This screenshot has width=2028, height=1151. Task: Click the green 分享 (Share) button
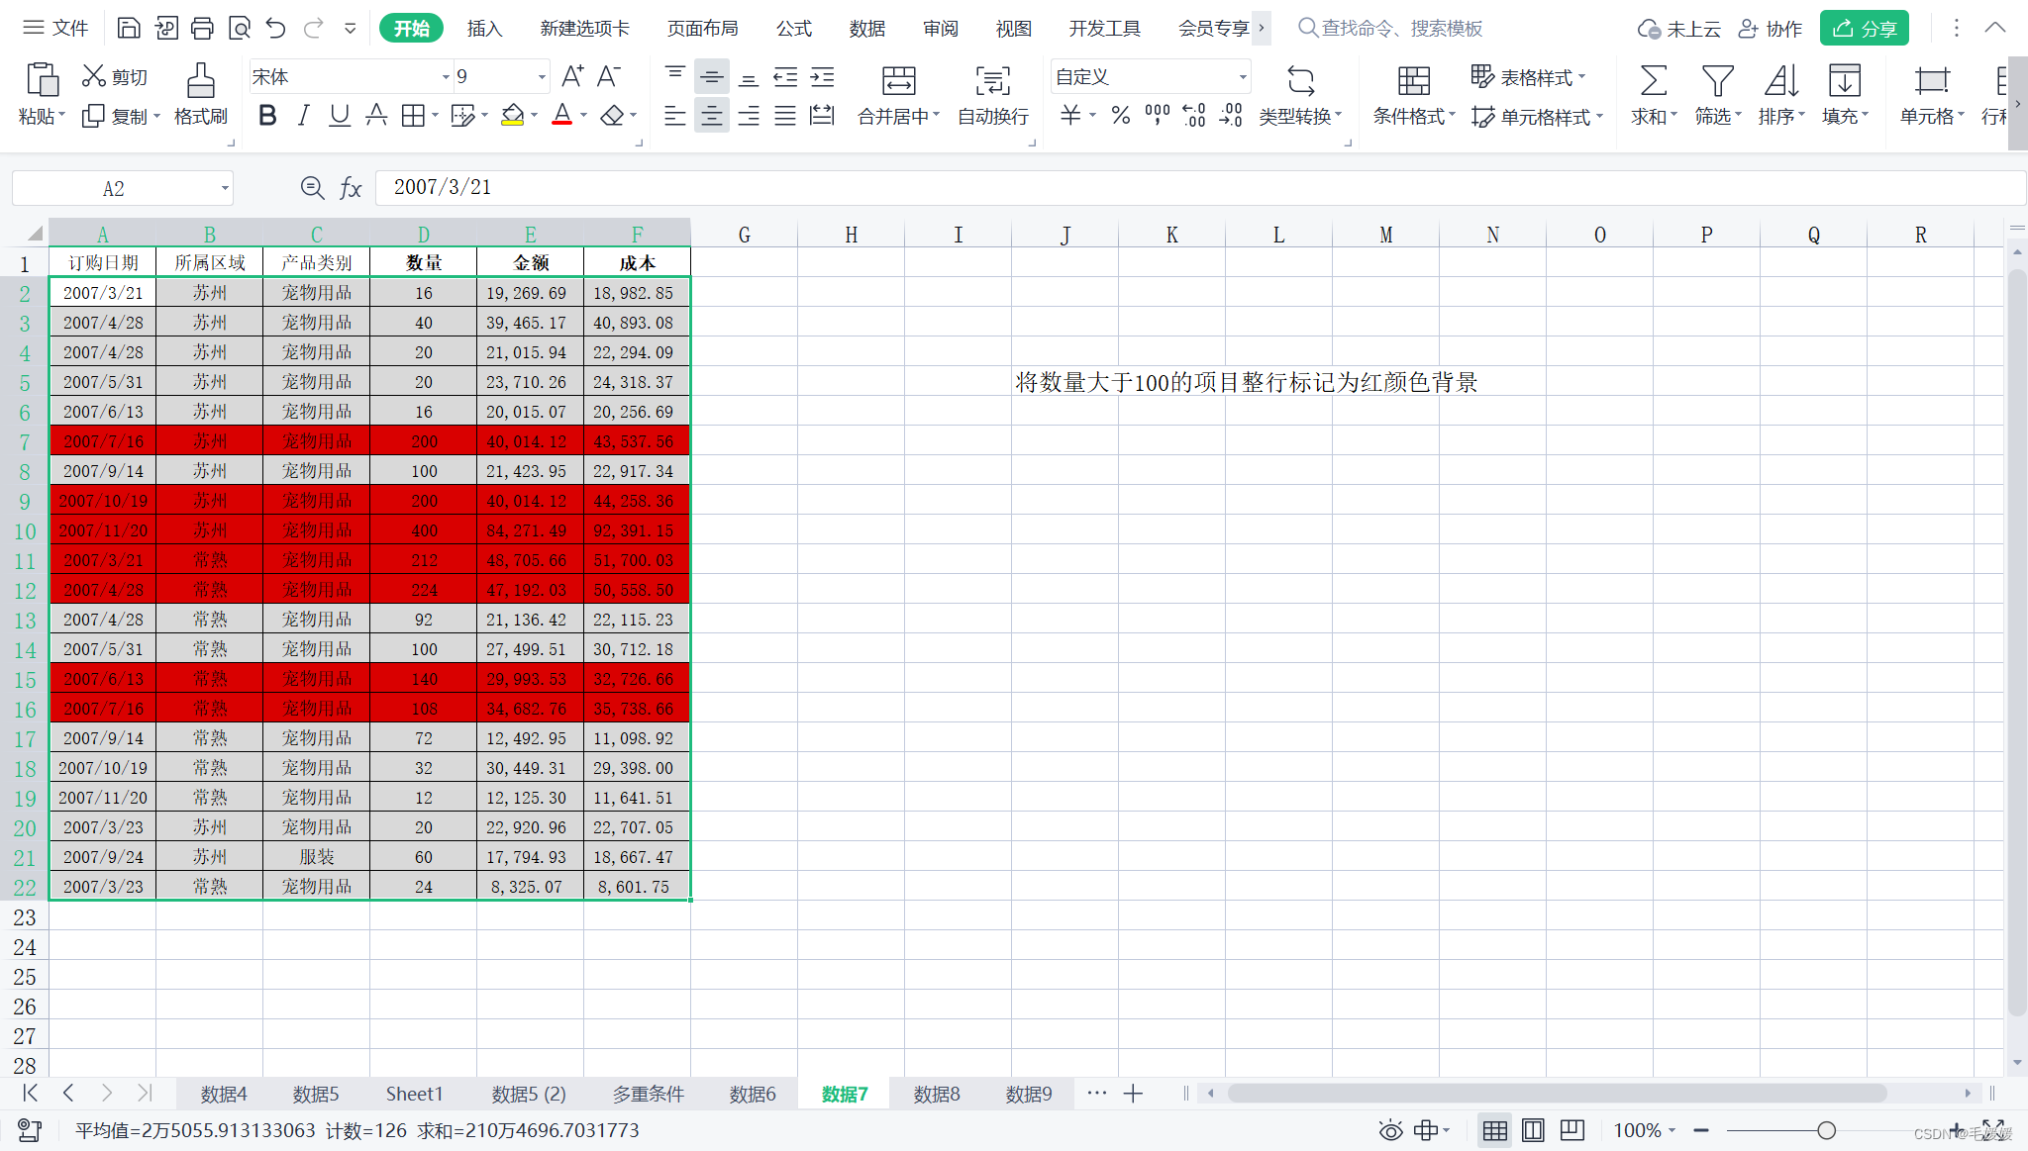1864,28
